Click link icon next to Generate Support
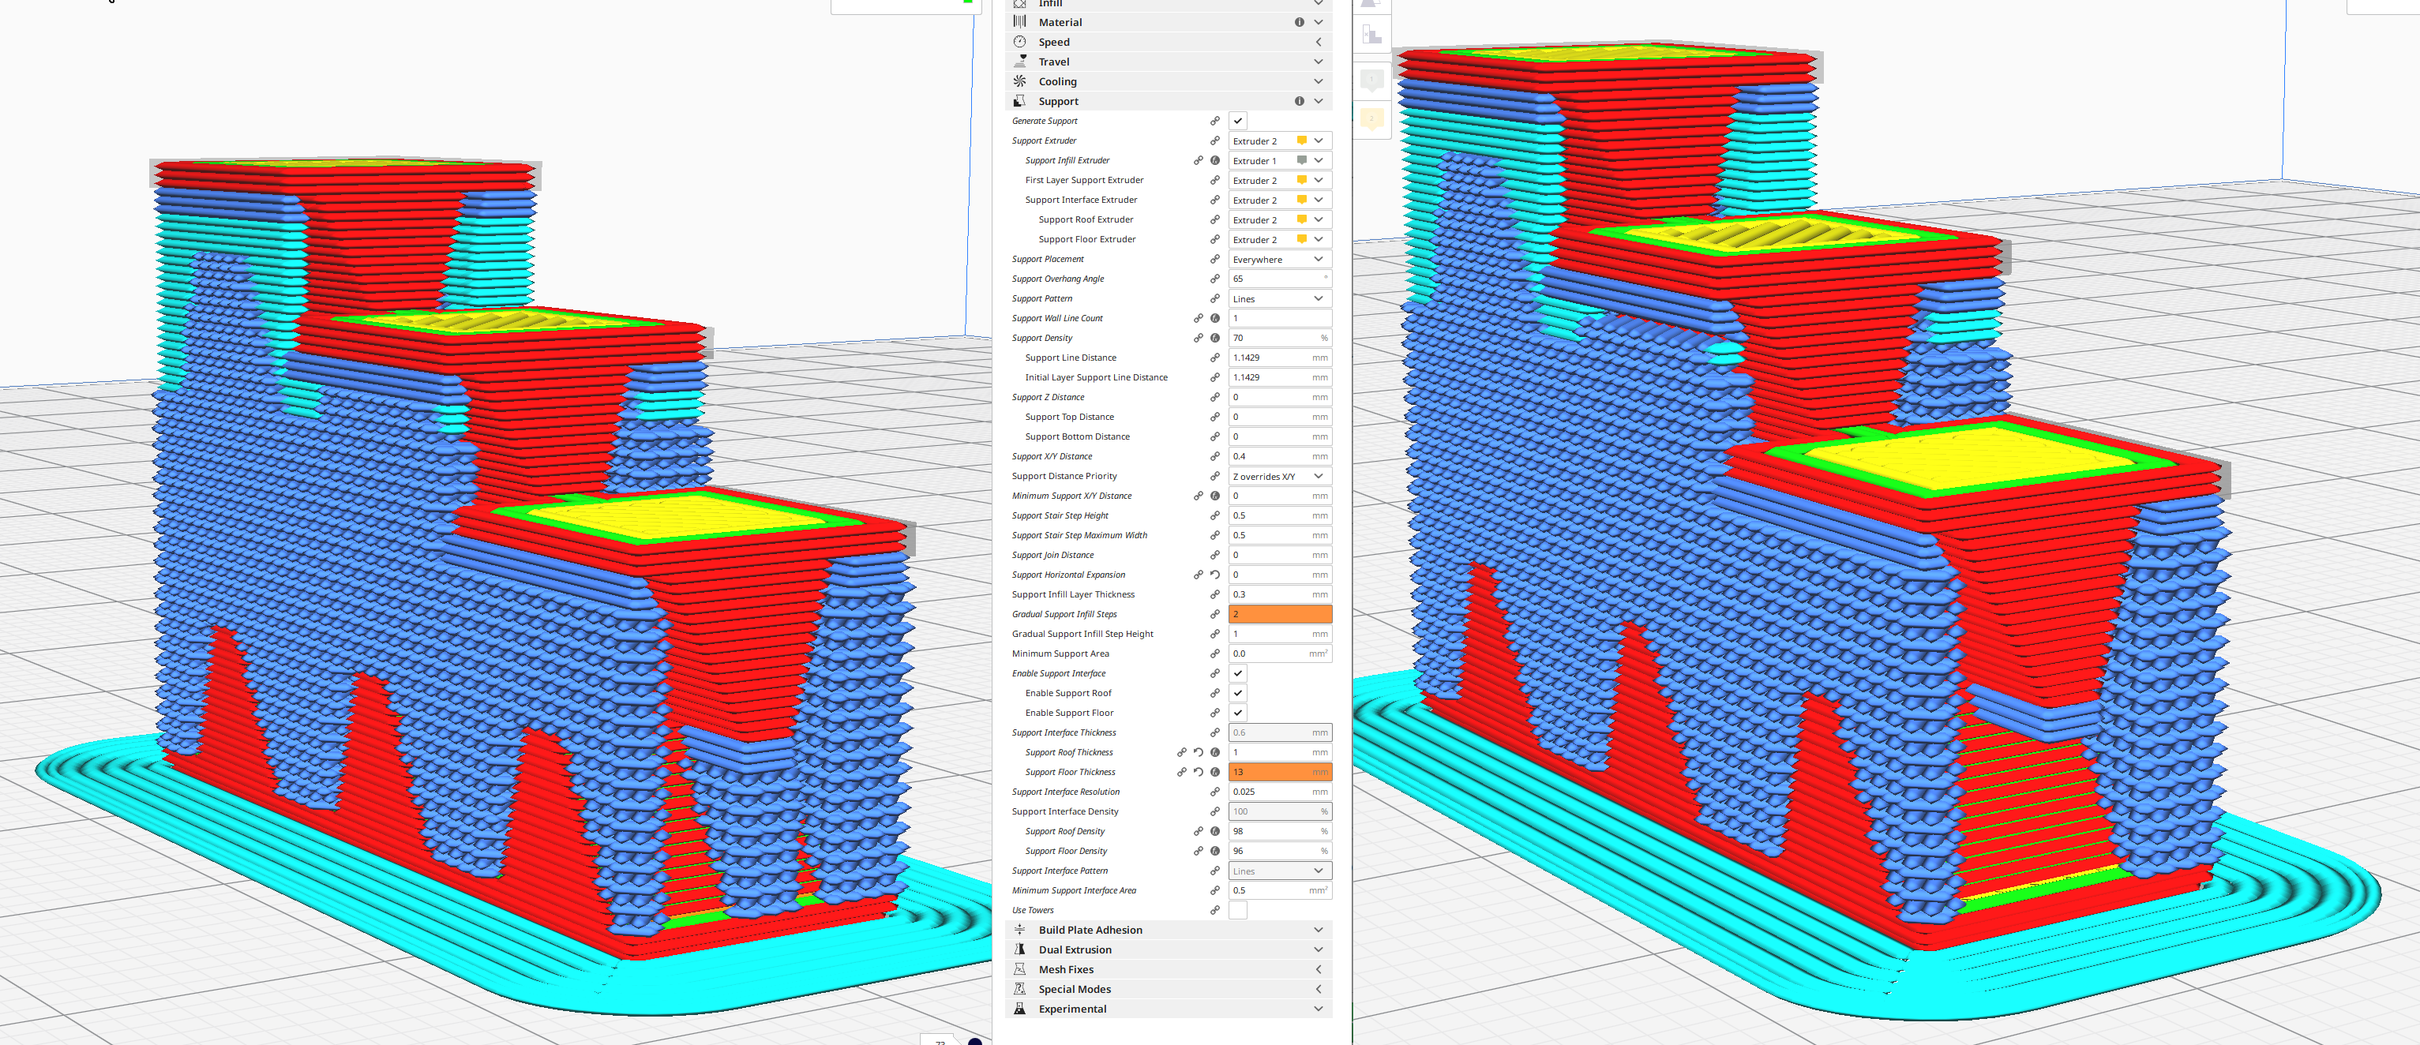Screen dimensions: 2420x1045 1214,121
